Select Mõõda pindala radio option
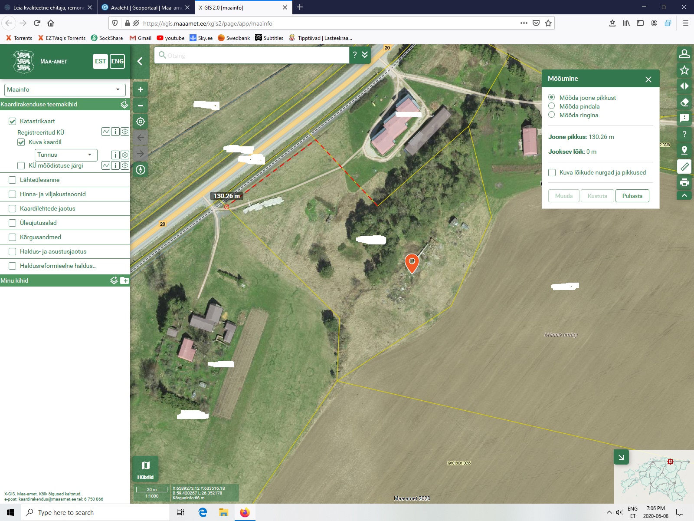The width and height of the screenshot is (694, 521). click(x=552, y=106)
